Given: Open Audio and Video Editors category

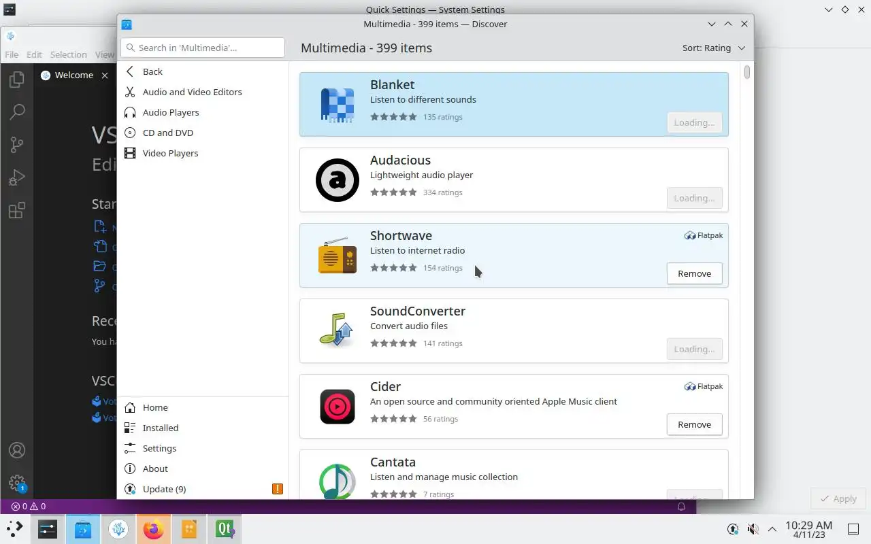Looking at the screenshot, I should coord(203,92).
